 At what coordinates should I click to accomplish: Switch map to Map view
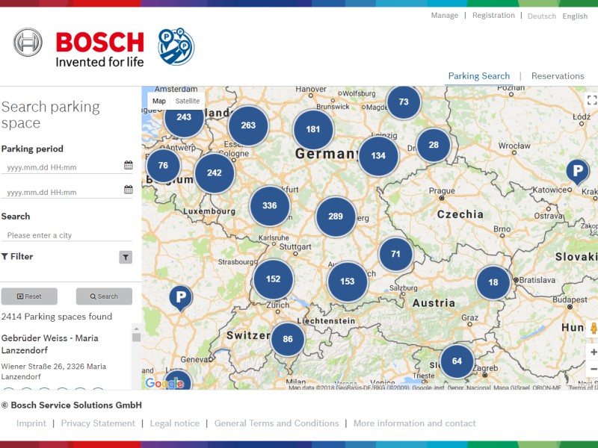159,101
